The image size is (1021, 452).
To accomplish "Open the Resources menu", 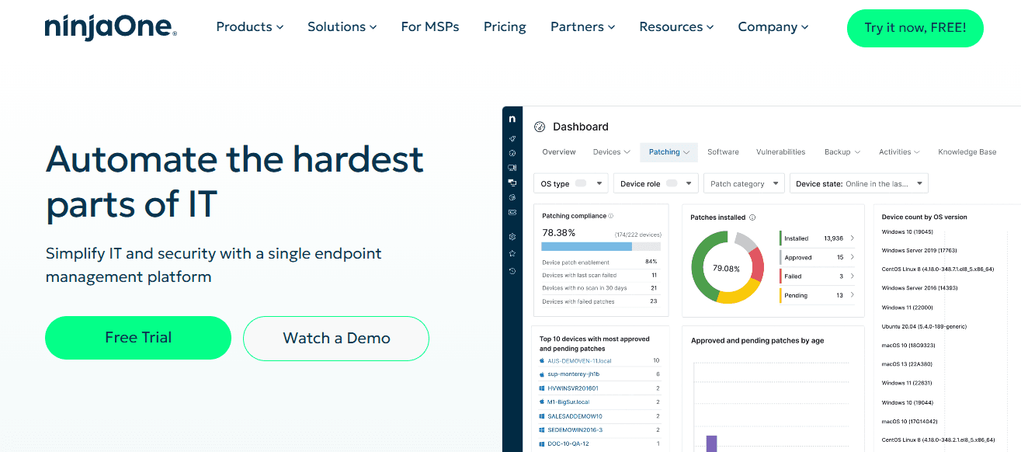I will pos(676,26).
